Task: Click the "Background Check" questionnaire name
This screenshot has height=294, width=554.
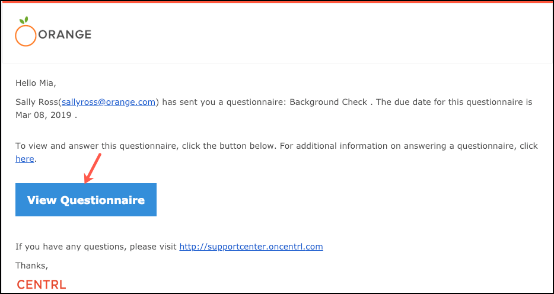Action: [x=328, y=103]
